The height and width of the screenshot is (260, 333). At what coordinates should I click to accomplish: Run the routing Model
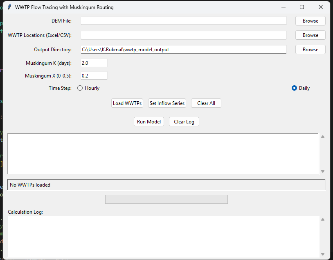click(x=148, y=121)
